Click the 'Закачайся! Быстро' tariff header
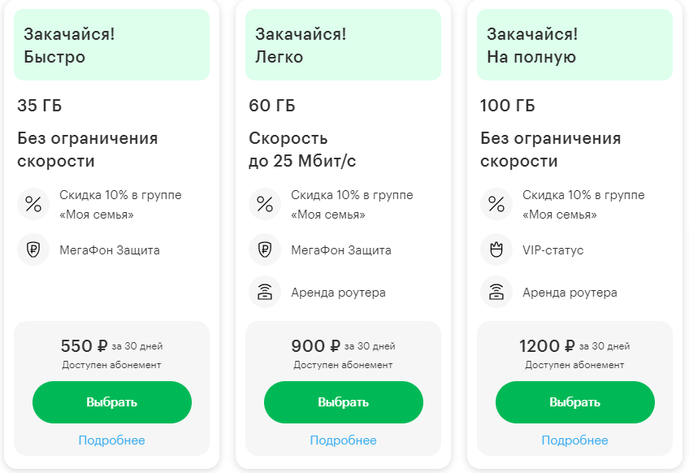The width and height of the screenshot is (689, 473). click(111, 46)
